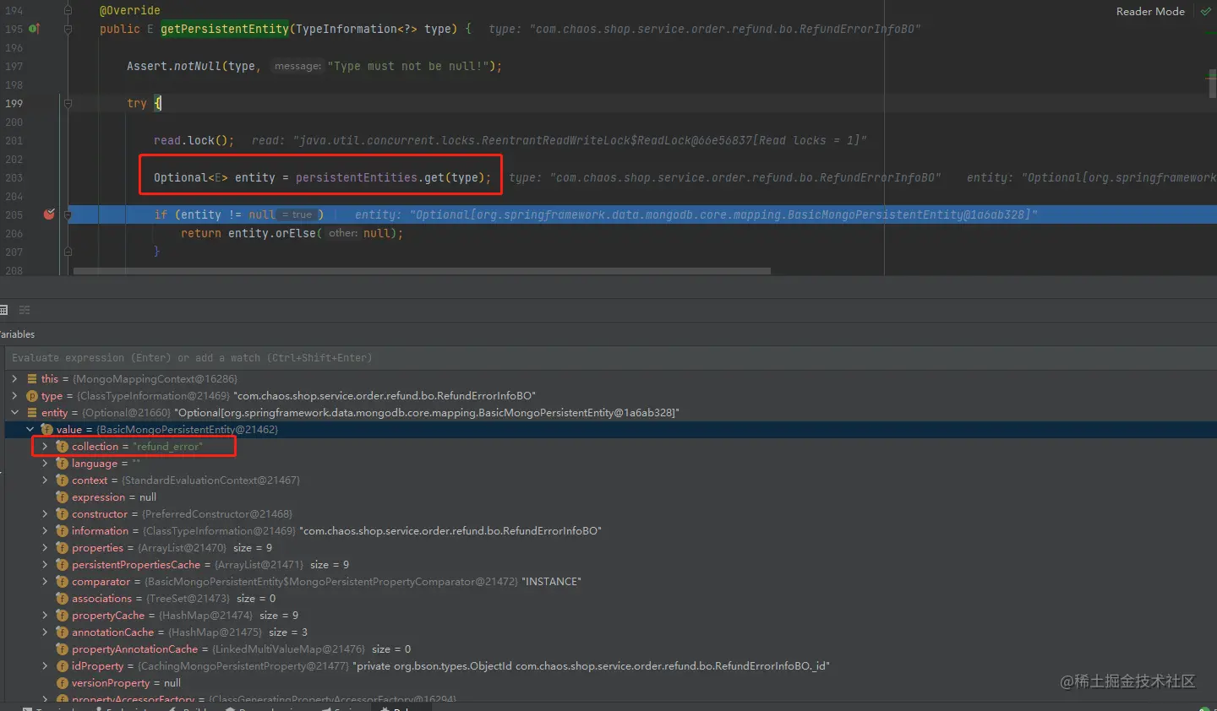
Task: Click the table layout icon above Variables
Action: [3, 310]
